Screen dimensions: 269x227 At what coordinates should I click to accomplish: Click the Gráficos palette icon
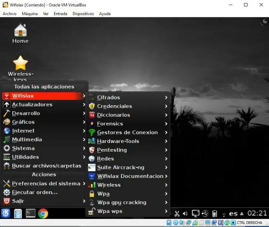7,122
